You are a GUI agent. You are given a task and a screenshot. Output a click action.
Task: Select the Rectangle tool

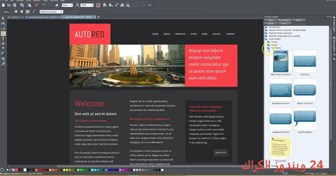(3, 34)
